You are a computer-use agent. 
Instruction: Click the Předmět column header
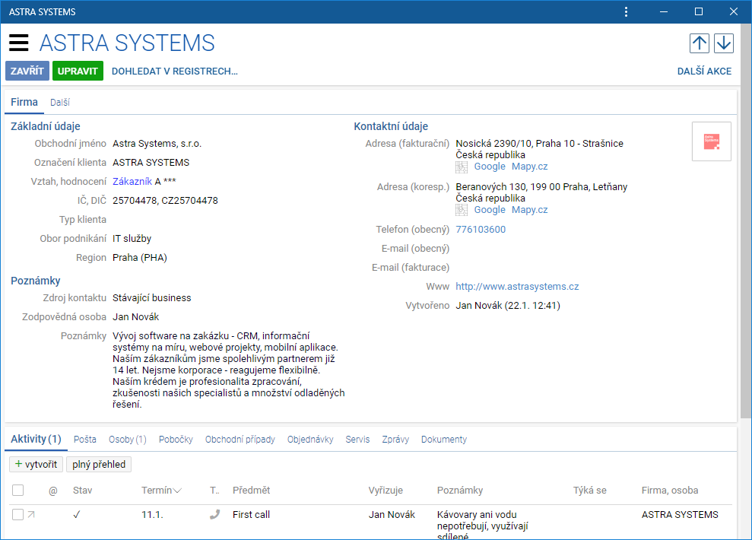252,490
